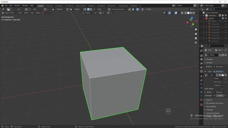Add a new workspace with plus tab
Viewport: 228px width, 128px height.
pyautogui.click(x=140, y=6)
